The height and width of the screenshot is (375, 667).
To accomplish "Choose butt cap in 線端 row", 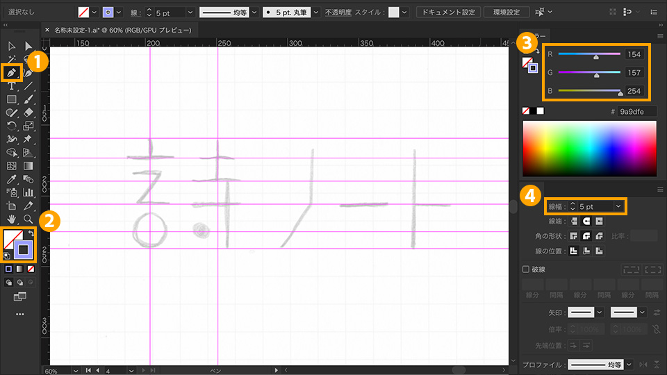I will (574, 221).
